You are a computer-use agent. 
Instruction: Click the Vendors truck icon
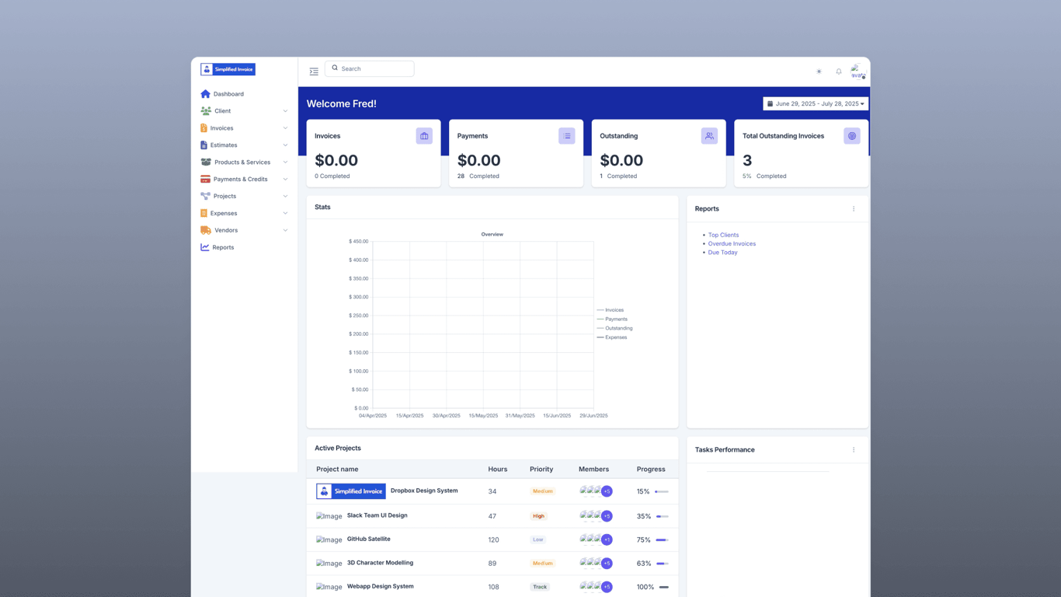point(206,230)
